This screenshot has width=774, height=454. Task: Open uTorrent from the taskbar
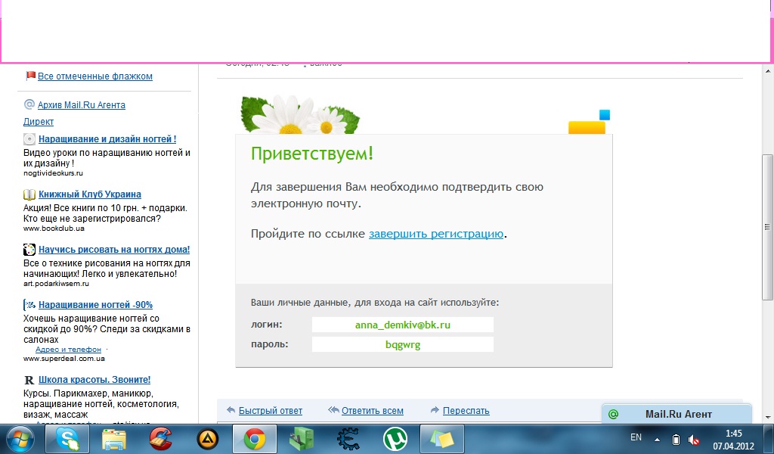[395, 439]
